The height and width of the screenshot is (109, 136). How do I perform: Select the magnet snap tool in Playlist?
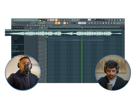click(x=28, y=26)
